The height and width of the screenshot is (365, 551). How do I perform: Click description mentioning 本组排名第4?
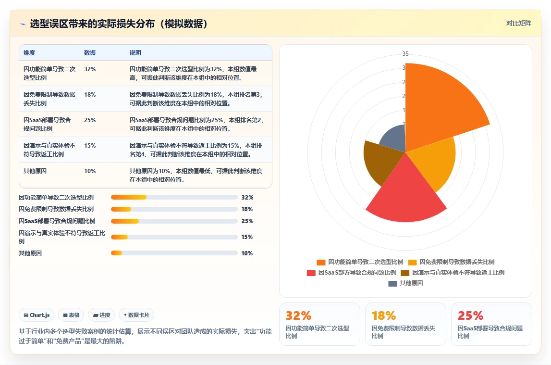(x=196, y=150)
